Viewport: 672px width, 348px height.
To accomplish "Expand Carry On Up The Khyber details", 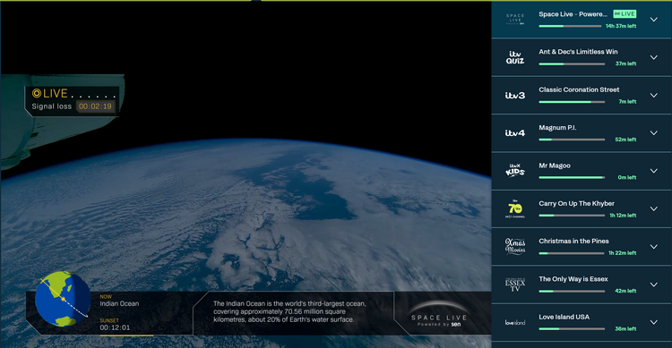I will 653,208.
